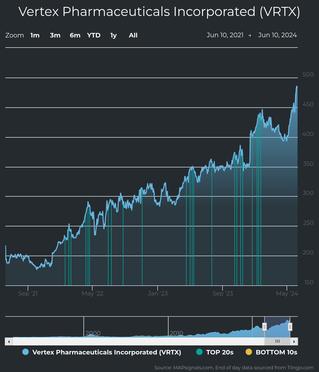Toggle the TOP 20s legend item
The image size is (319, 372).
pyautogui.click(x=220, y=352)
